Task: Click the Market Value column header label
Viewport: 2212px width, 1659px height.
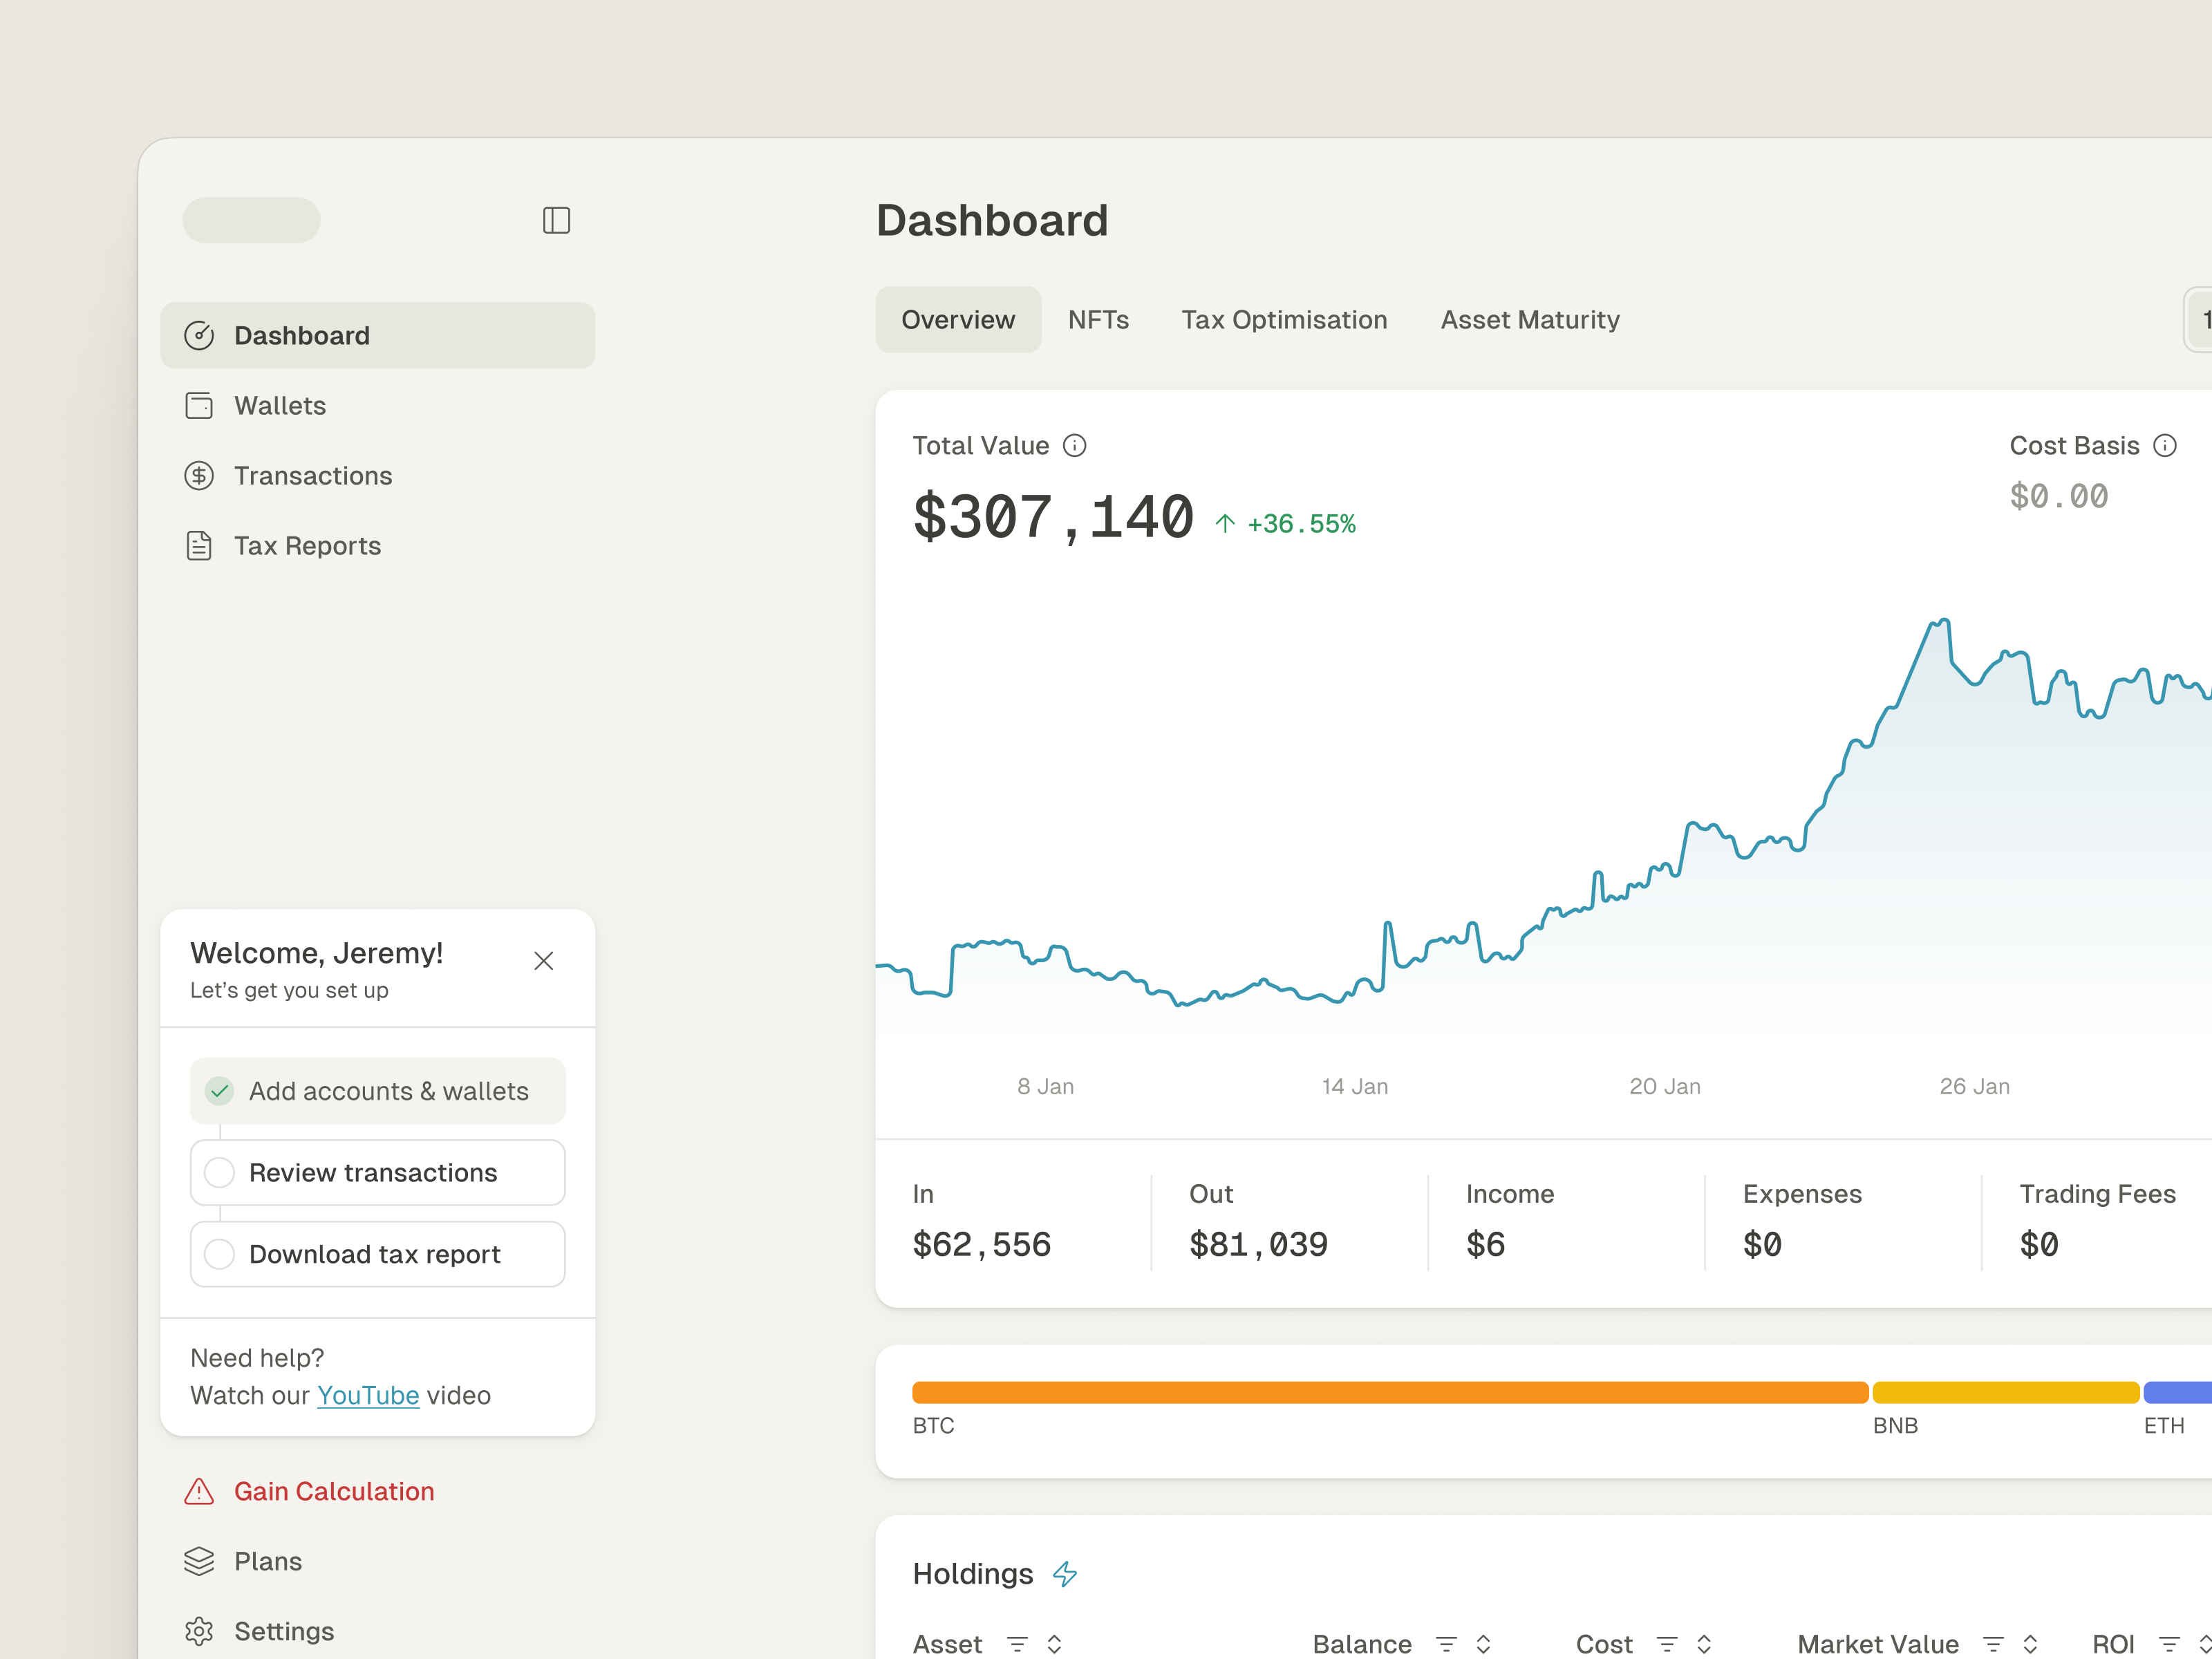Action: pos(1878,1644)
